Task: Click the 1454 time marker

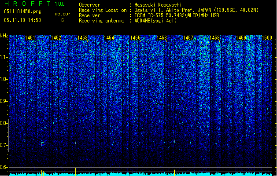Action: (109, 38)
